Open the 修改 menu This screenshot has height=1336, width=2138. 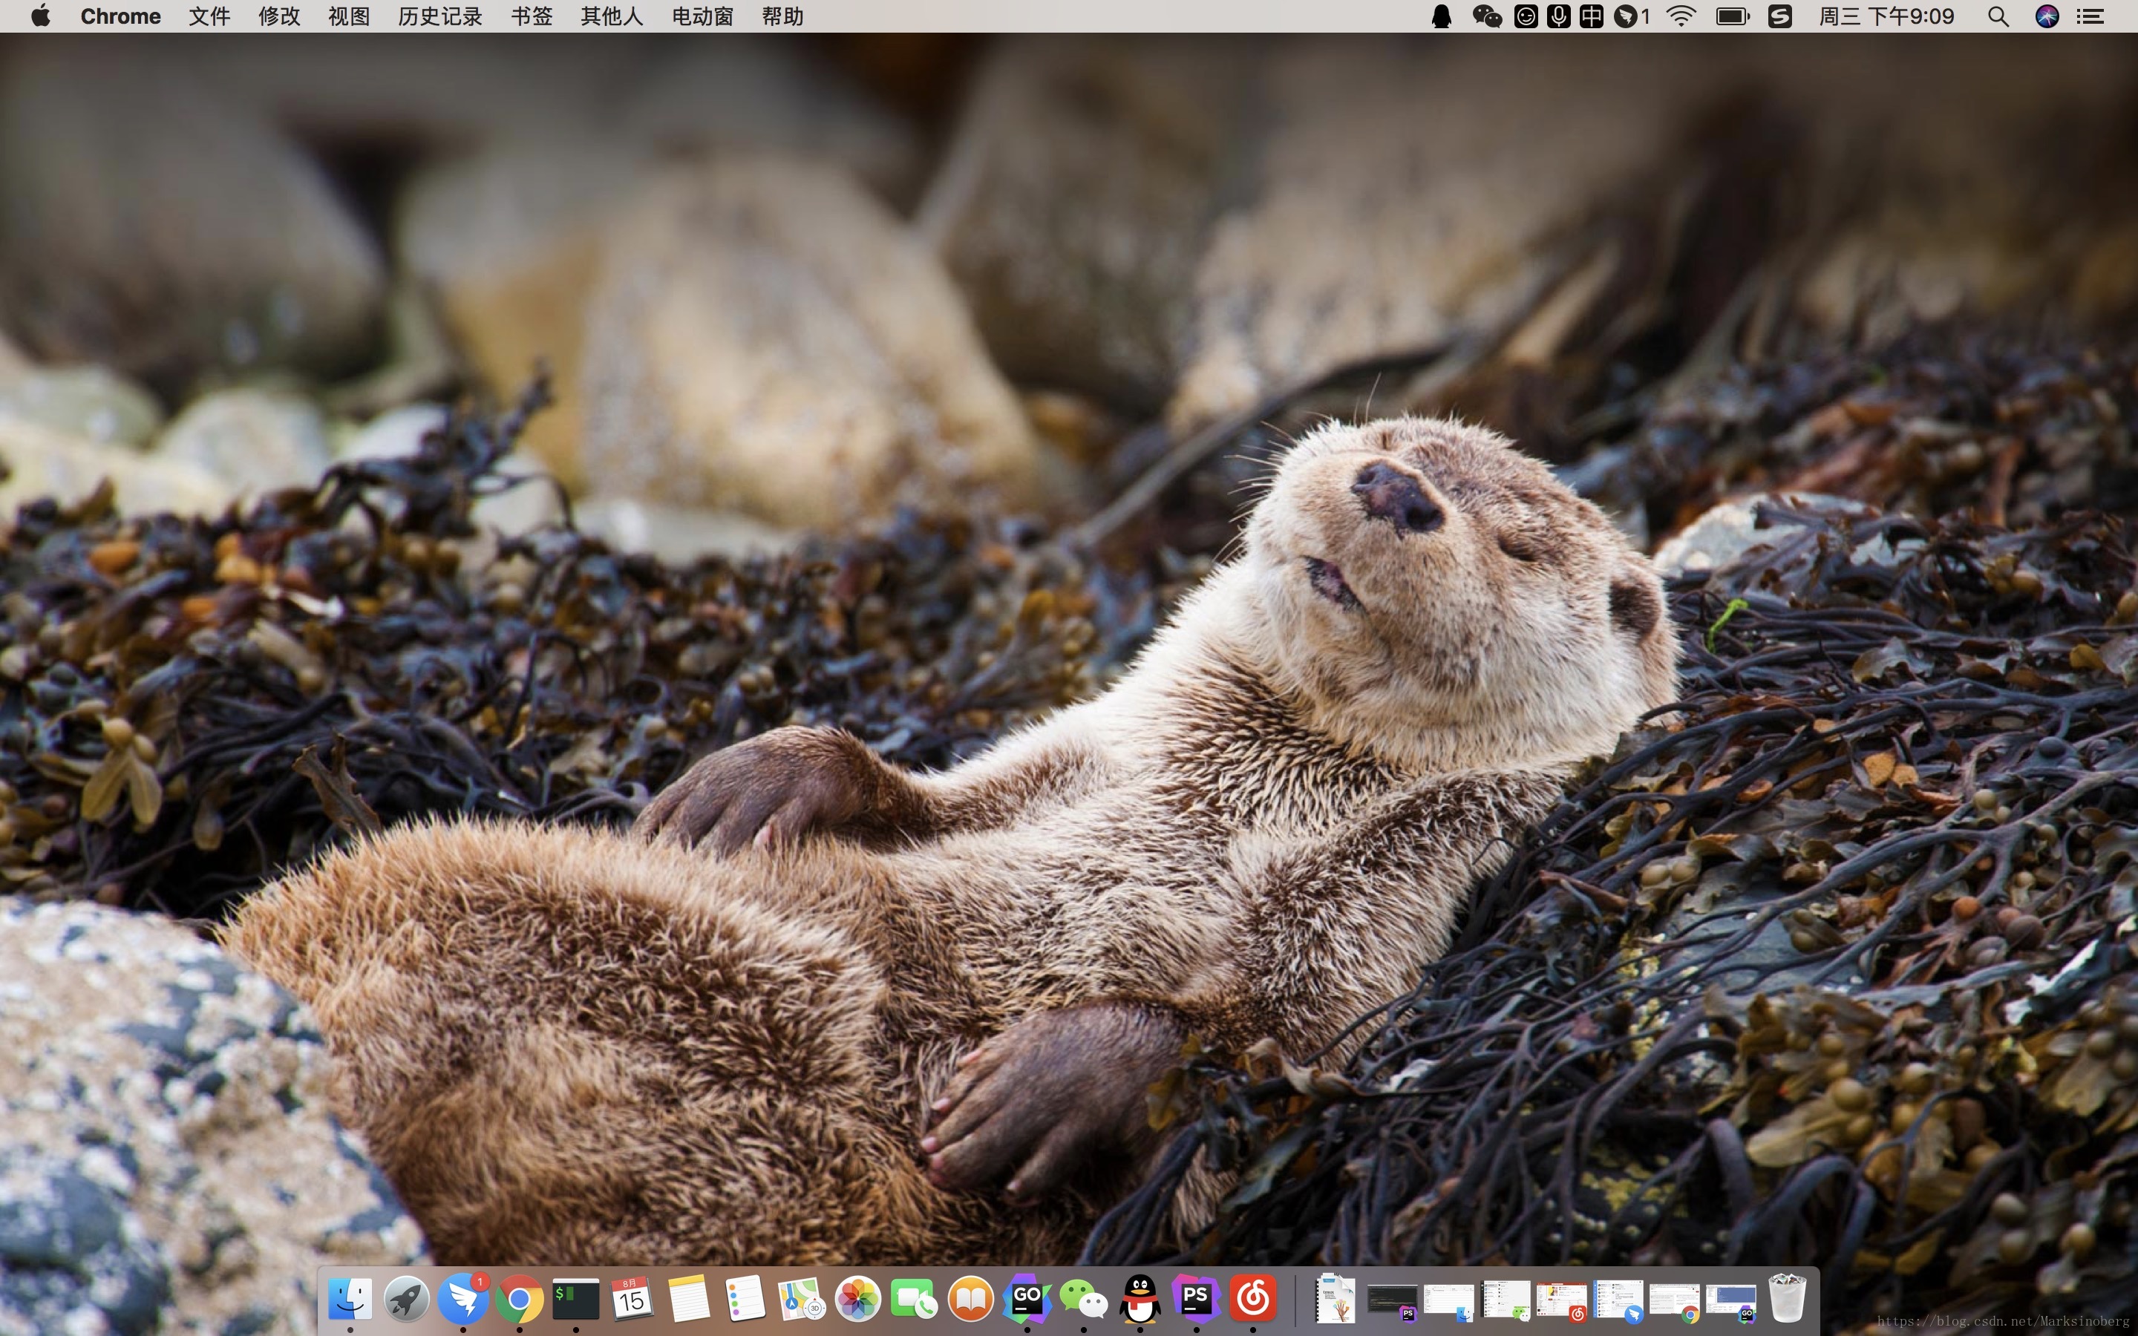(279, 16)
